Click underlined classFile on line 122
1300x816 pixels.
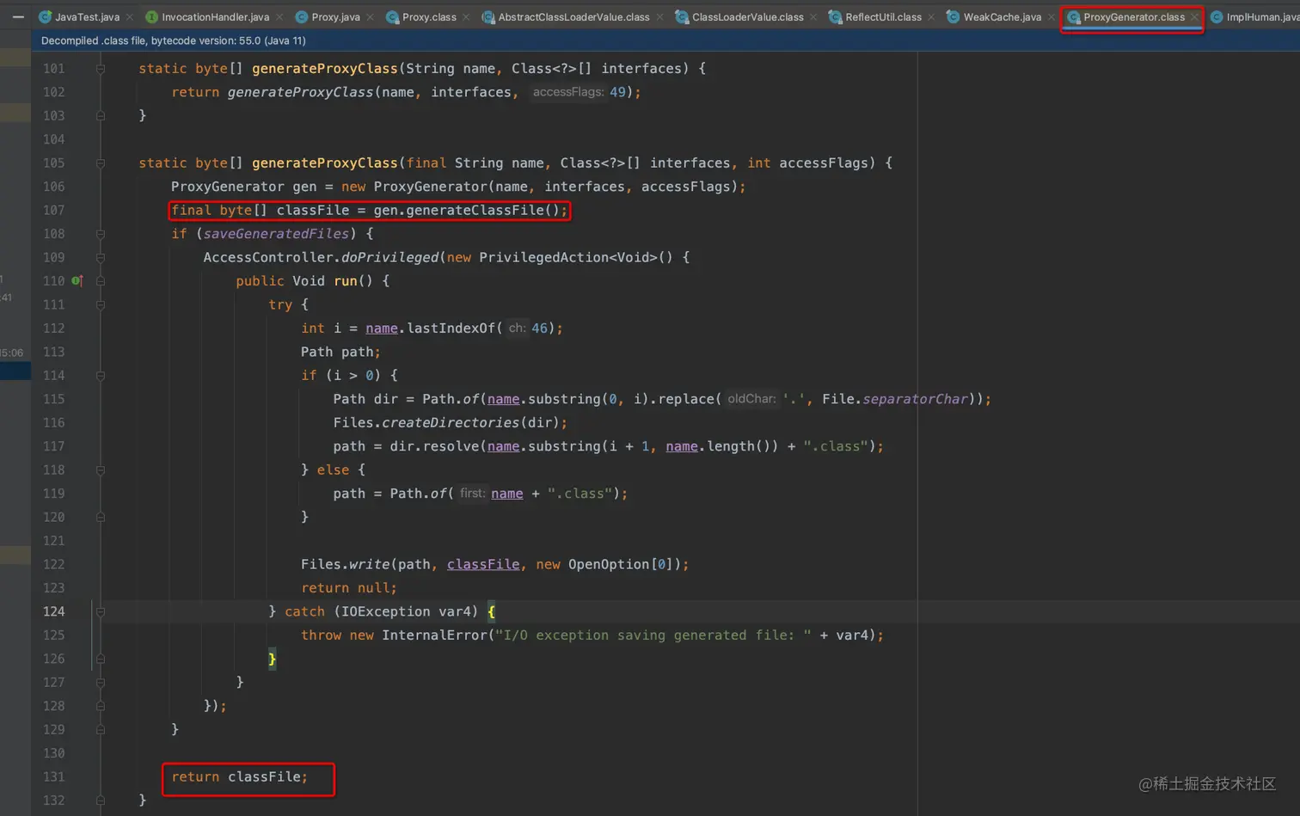[483, 564]
